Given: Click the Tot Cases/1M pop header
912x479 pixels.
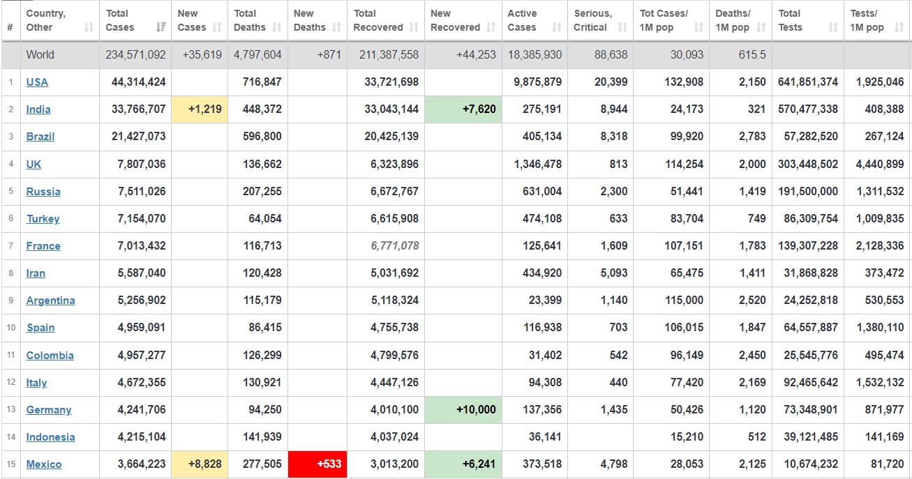Looking at the screenshot, I should (664, 20).
